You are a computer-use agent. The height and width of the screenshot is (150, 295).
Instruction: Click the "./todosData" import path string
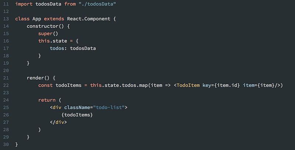point(97,4)
